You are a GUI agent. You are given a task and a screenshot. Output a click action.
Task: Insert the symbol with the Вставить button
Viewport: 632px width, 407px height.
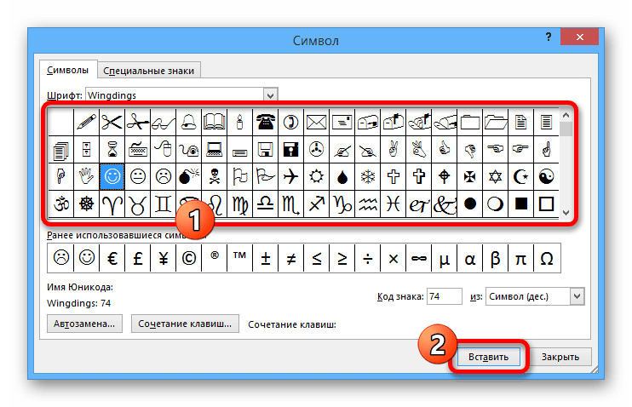pyautogui.click(x=489, y=357)
